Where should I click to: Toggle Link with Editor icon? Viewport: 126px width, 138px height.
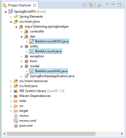[x=91, y=5]
